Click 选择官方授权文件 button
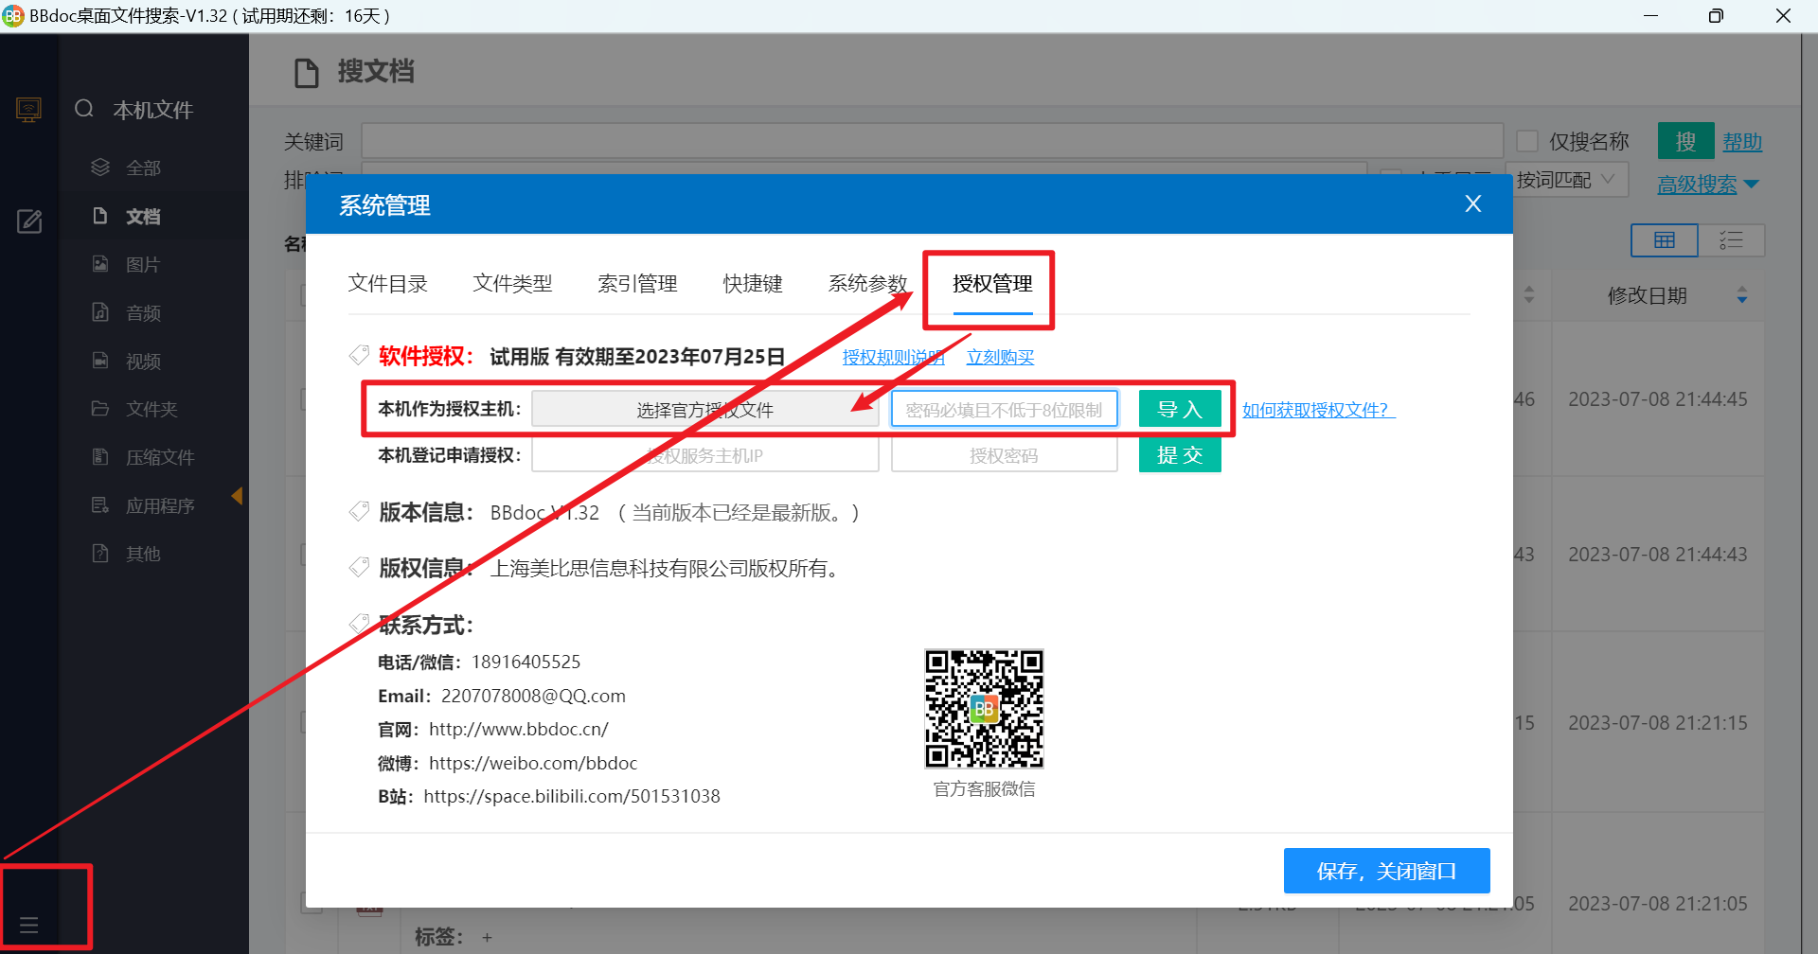The width and height of the screenshot is (1818, 954). pos(705,409)
